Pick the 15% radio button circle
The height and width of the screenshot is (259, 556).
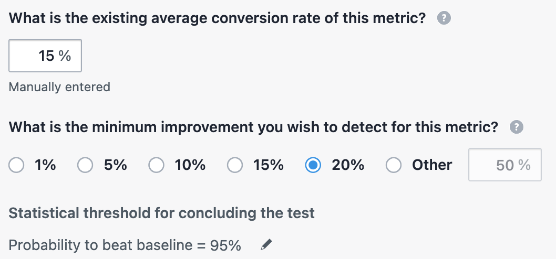pos(235,165)
